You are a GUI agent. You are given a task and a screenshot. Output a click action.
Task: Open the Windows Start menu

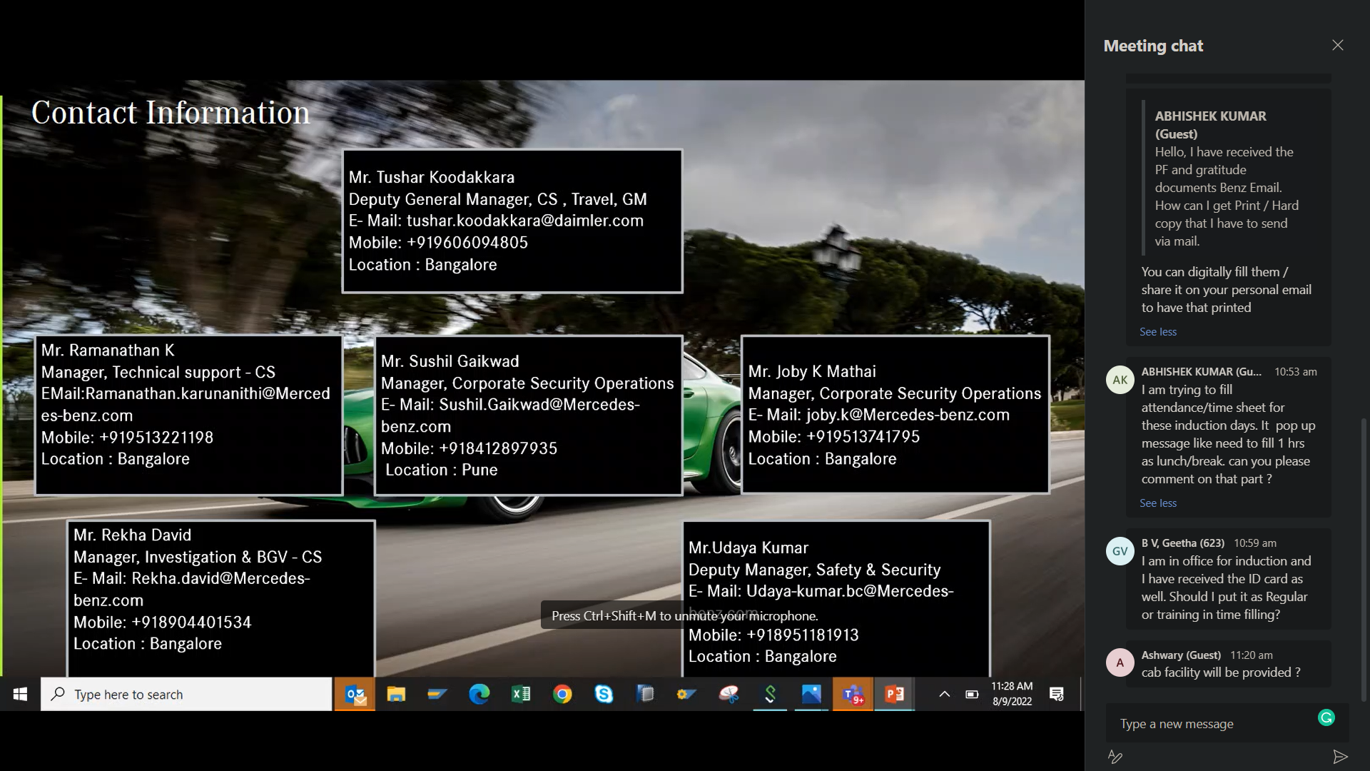20,694
